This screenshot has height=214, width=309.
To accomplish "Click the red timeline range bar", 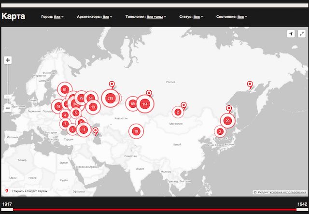I will pos(154,210).
